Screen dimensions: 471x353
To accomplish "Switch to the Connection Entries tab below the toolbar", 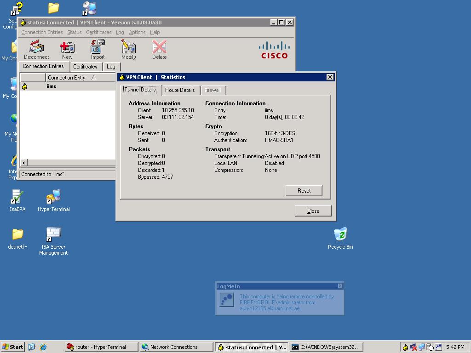I will [x=43, y=66].
